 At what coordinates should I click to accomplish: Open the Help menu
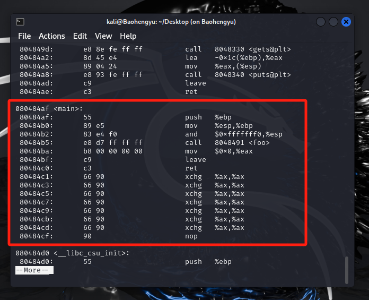pos(128,36)
